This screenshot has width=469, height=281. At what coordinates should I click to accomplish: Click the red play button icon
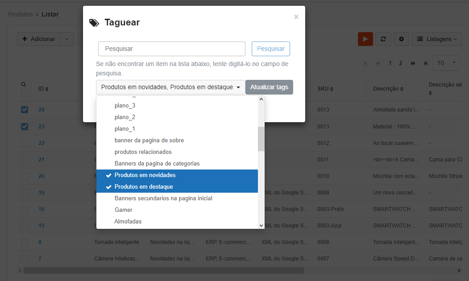tap(365, 39)
